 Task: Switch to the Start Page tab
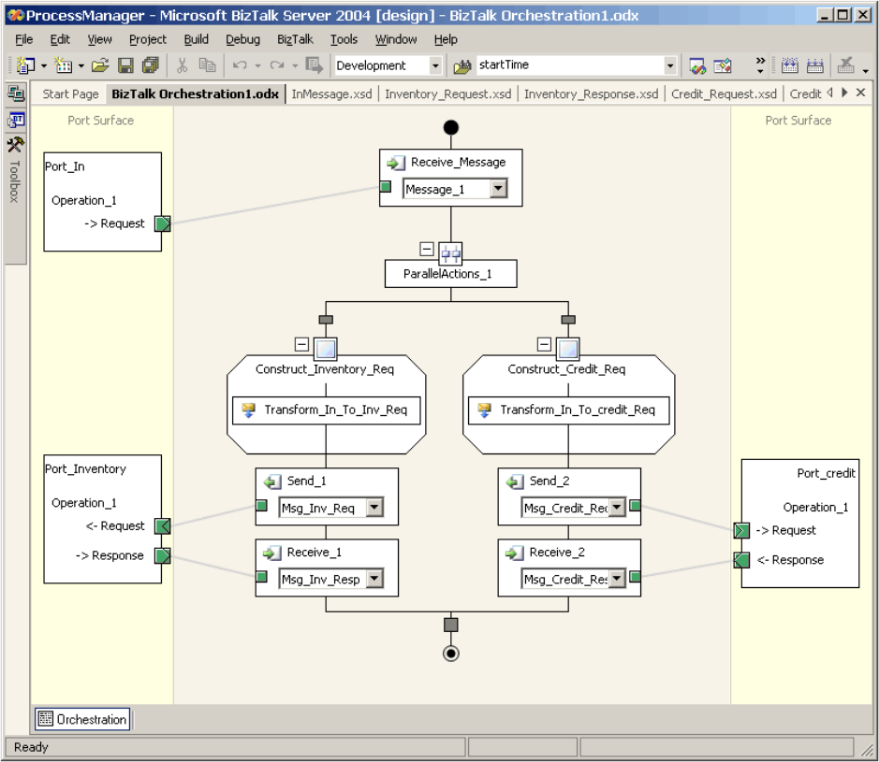point(70,94)
